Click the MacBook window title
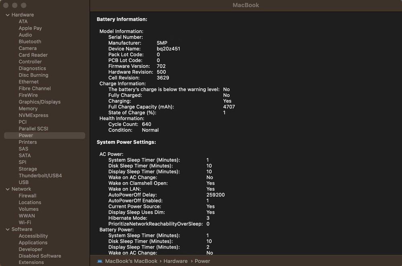The width and height of the screenshot is (402, 266). pos(246,5)
